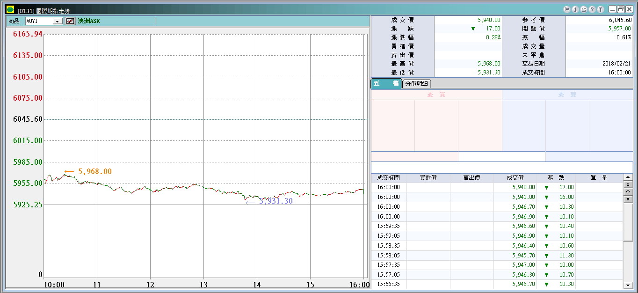Click the 5925.25 price axis label
This screenshot has width=638, height=293.
pyautogui.click(x=28, y=205)
